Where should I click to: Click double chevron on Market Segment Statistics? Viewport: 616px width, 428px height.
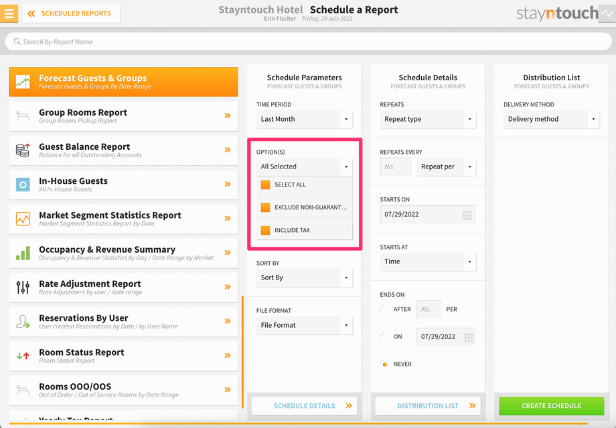coord(228,218)
